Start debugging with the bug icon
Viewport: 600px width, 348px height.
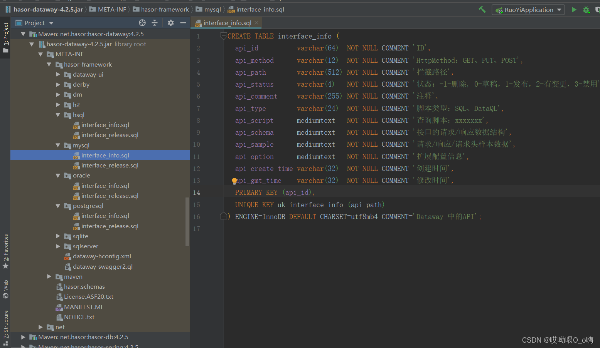587,10
